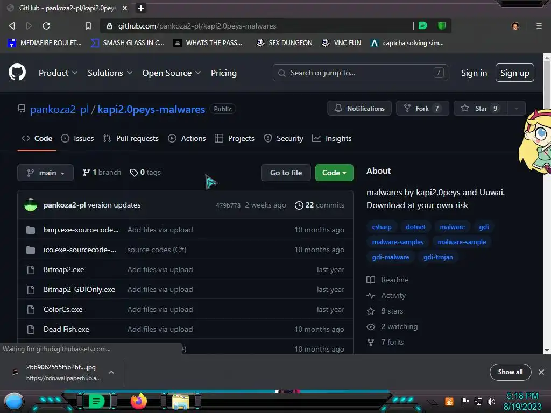Click the star icon next to Star
The image size is (551, 413).
coord(464,108)
